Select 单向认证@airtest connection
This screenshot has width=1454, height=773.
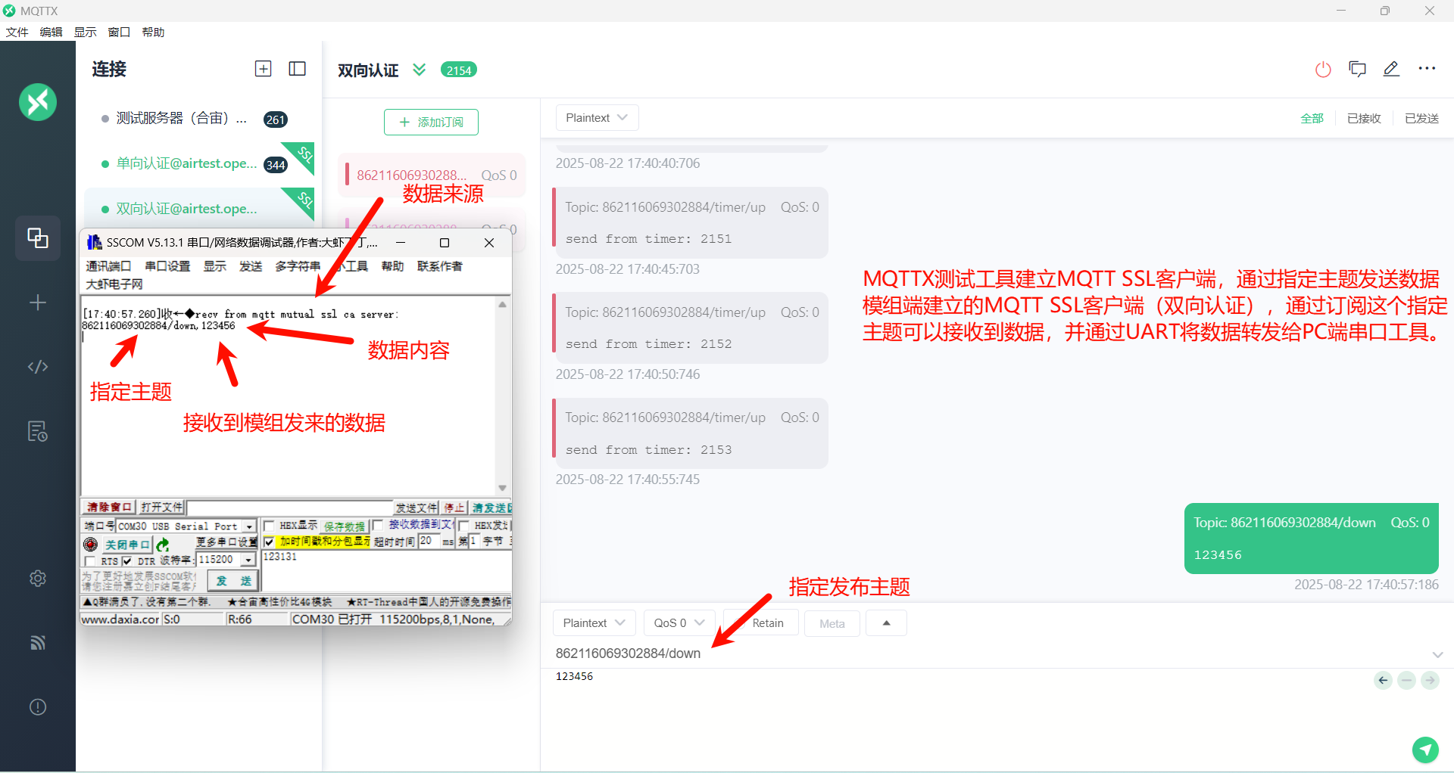tap(199, 164)
